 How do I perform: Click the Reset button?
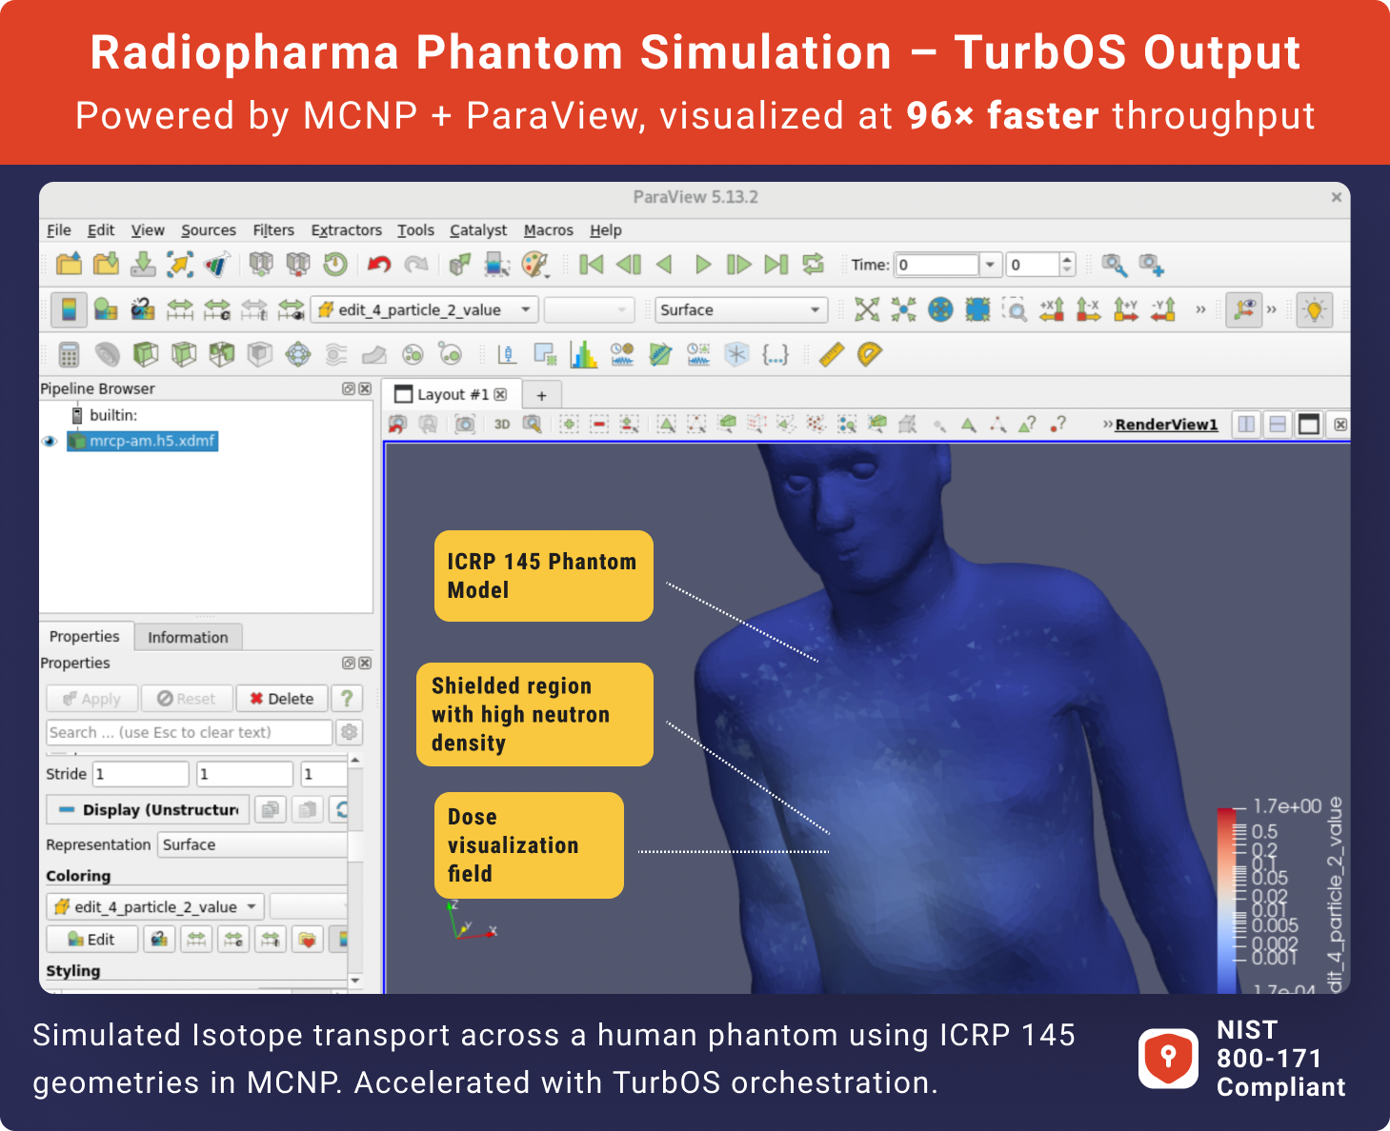tap(187, 699)
